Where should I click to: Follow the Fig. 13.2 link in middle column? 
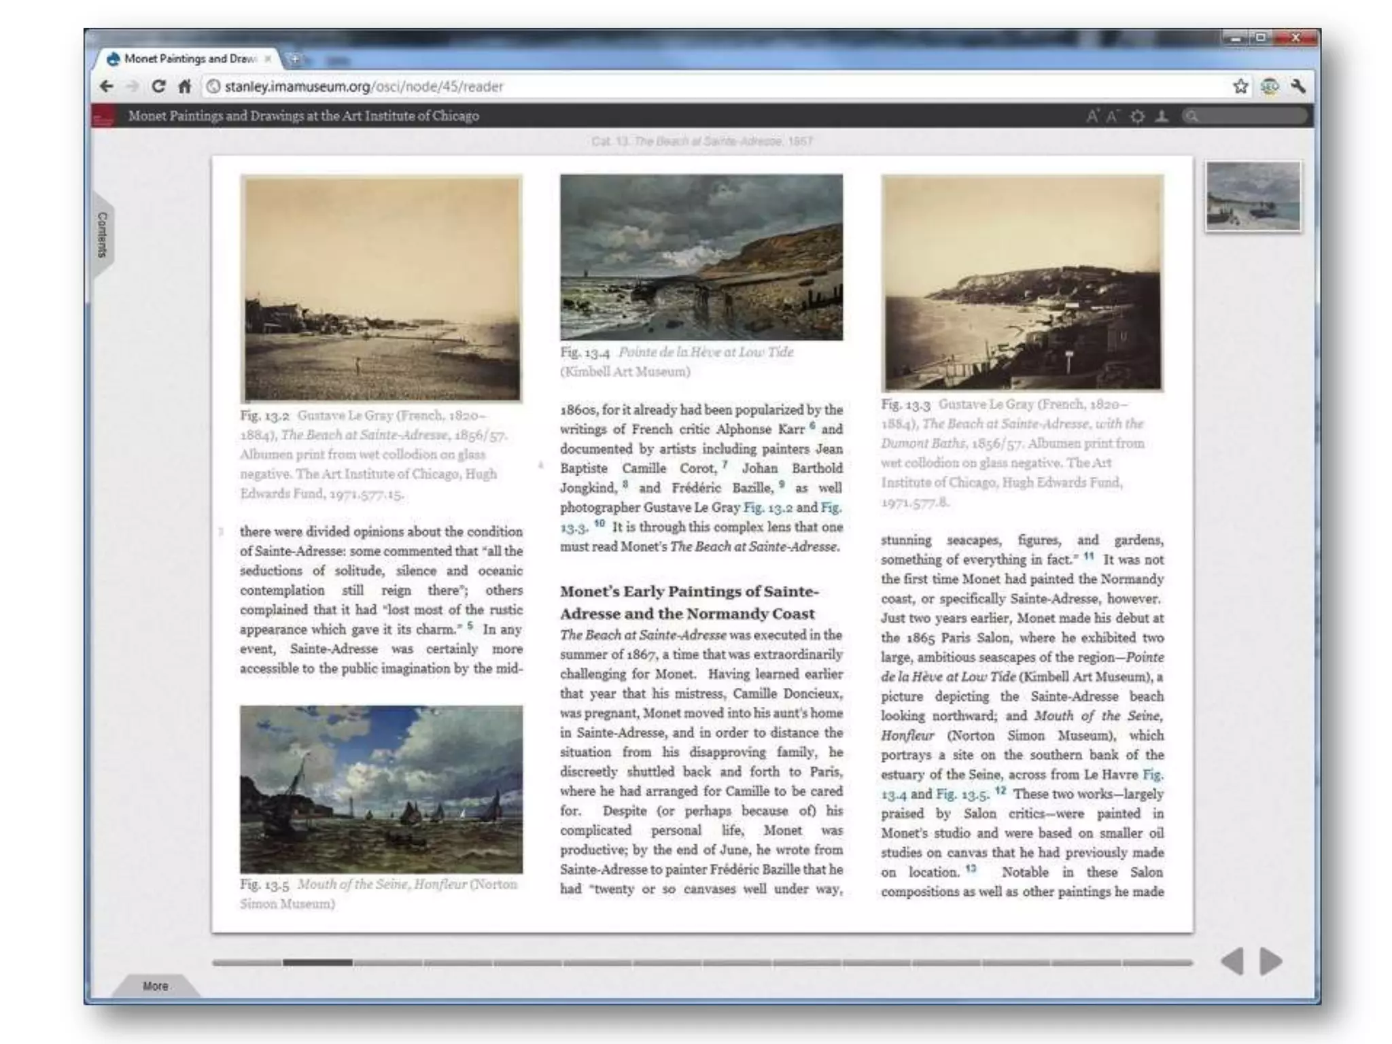coord(767,508)
